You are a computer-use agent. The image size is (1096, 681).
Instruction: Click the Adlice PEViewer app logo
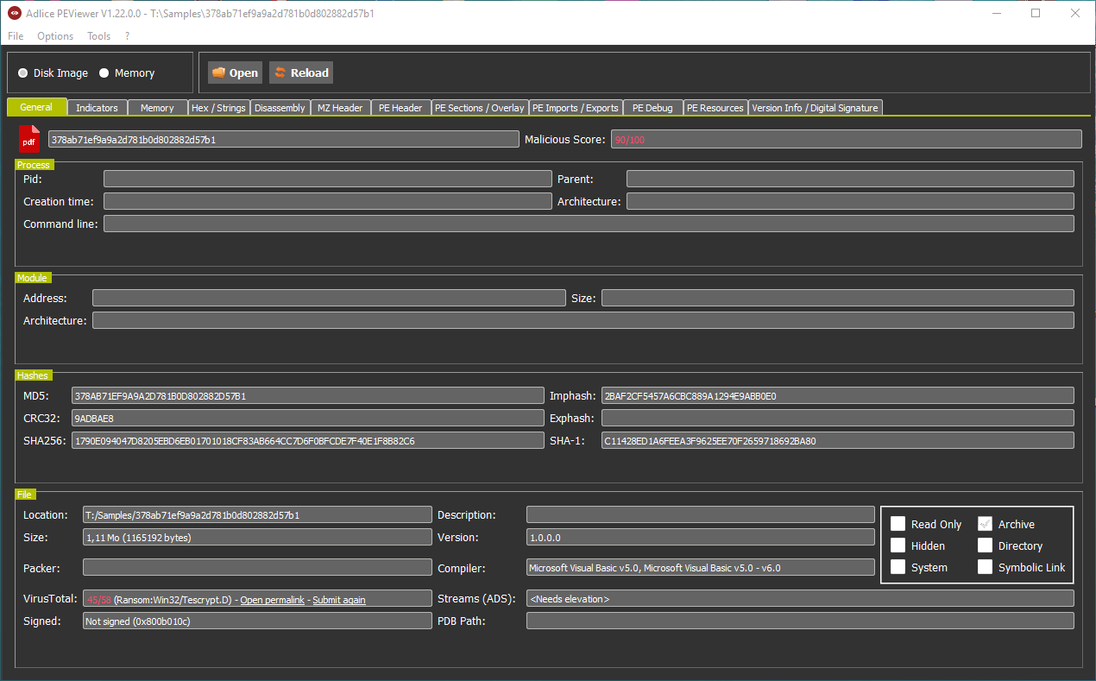tap(15, 14)
